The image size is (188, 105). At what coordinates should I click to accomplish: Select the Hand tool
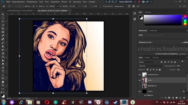3,82
